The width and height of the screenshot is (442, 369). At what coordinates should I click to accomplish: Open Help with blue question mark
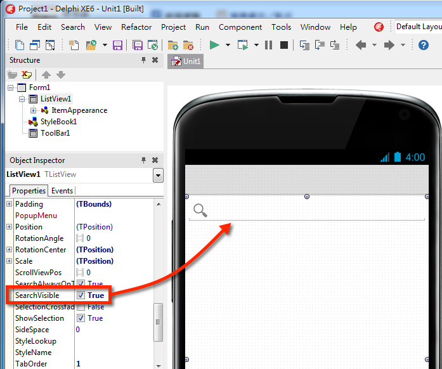(x=424, y=45)
